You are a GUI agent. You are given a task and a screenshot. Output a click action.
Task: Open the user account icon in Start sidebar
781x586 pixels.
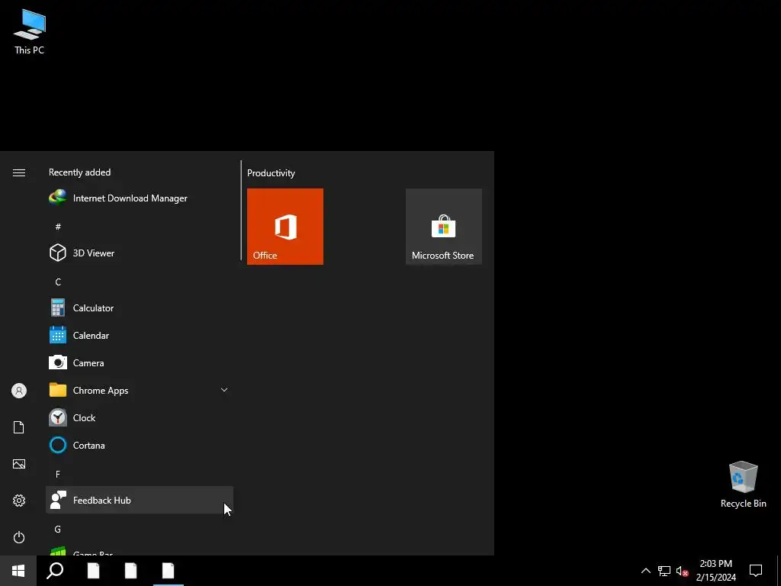tap(19, 391)
